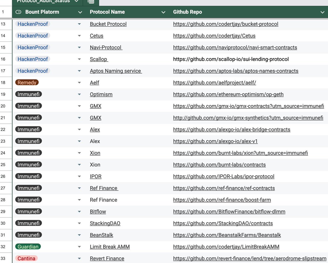Open the alexgo-io/alex-v1 link
The width and height of the screenshot is (328, 263).
point(215,141)
